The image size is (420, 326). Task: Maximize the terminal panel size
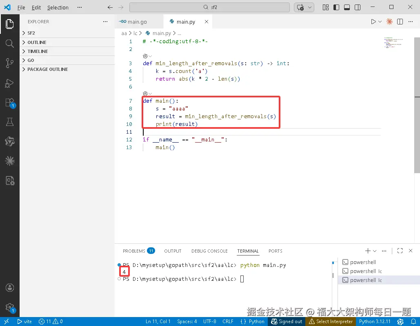click(400, 251)
